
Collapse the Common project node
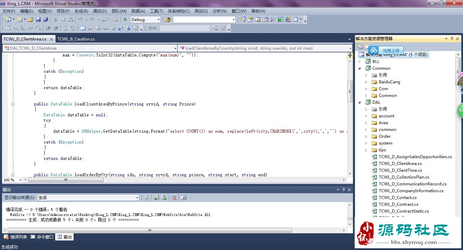coord(360,68)
